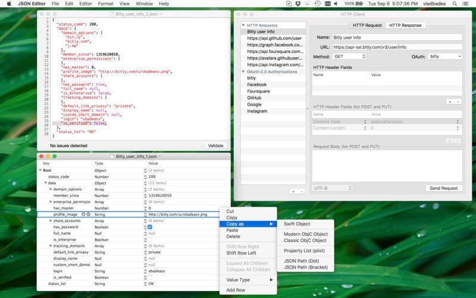Copy as Modern ObjC Object
Screen dimensions: 476x298
(306, 234)
